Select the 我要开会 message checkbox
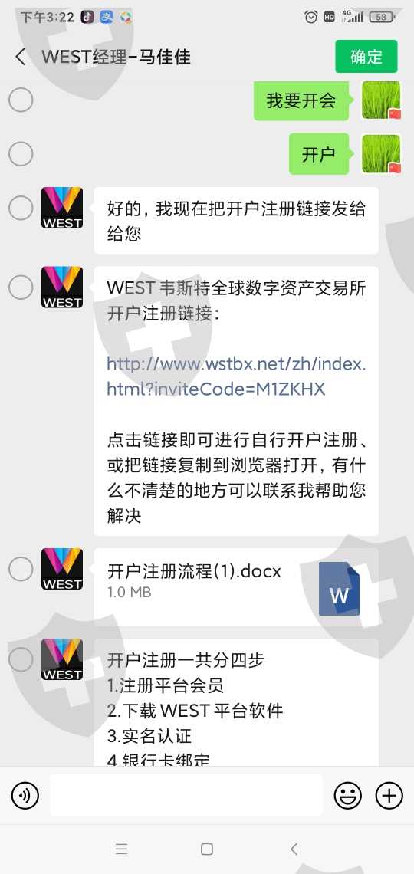This screenshot has width=414, height=874. (x=21, y=100)
